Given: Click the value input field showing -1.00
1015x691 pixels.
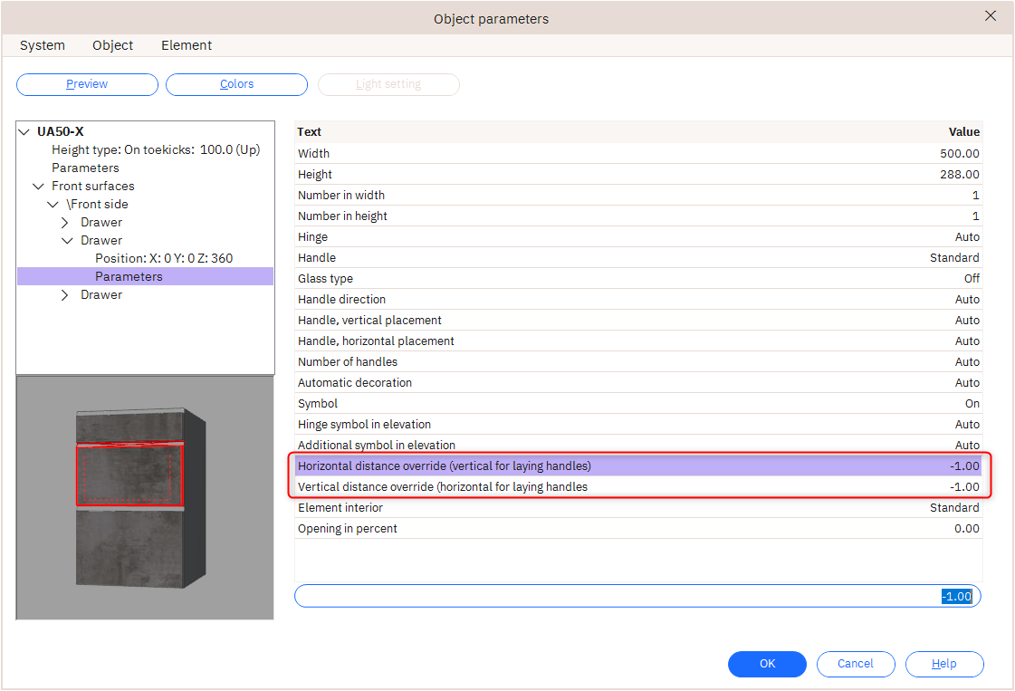Looking at the screenshot, I should click(637, 596).
